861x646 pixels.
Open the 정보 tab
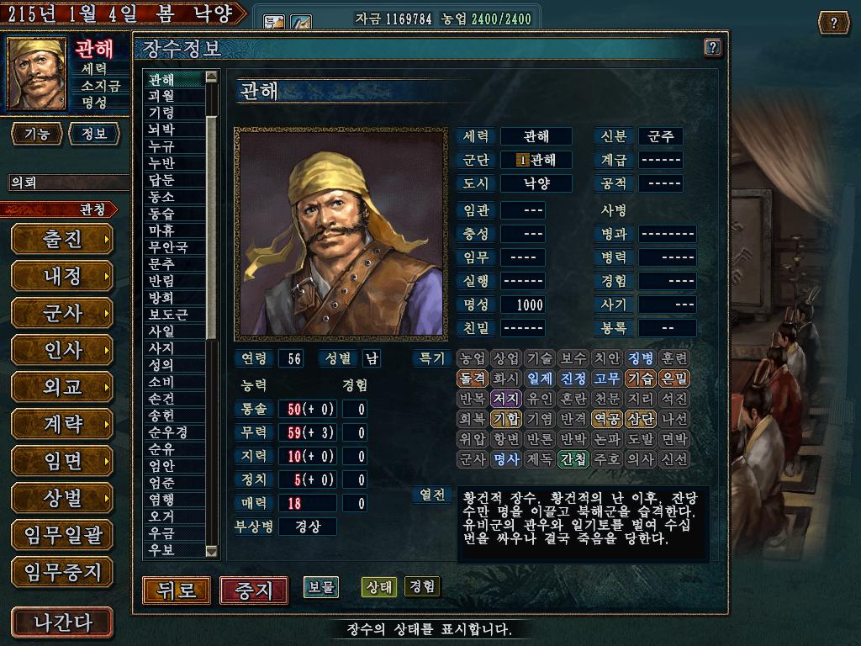click(x=94, y=134)
